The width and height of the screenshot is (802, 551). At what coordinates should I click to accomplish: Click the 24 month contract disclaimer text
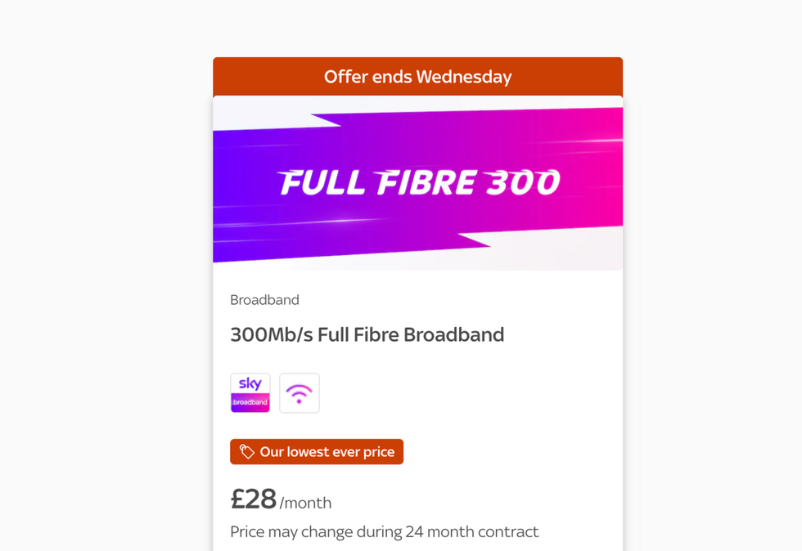384,531
